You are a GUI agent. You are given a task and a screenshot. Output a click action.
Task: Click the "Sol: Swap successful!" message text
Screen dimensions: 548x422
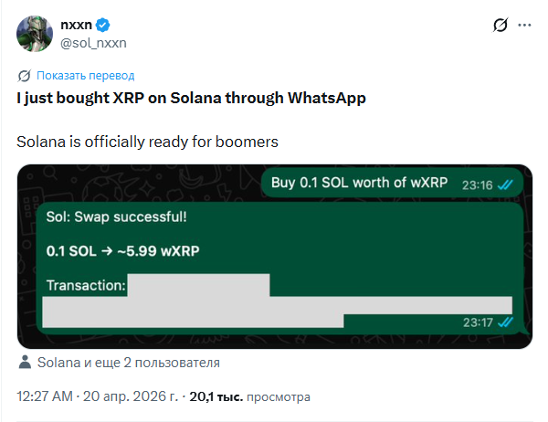click(115, 218)
